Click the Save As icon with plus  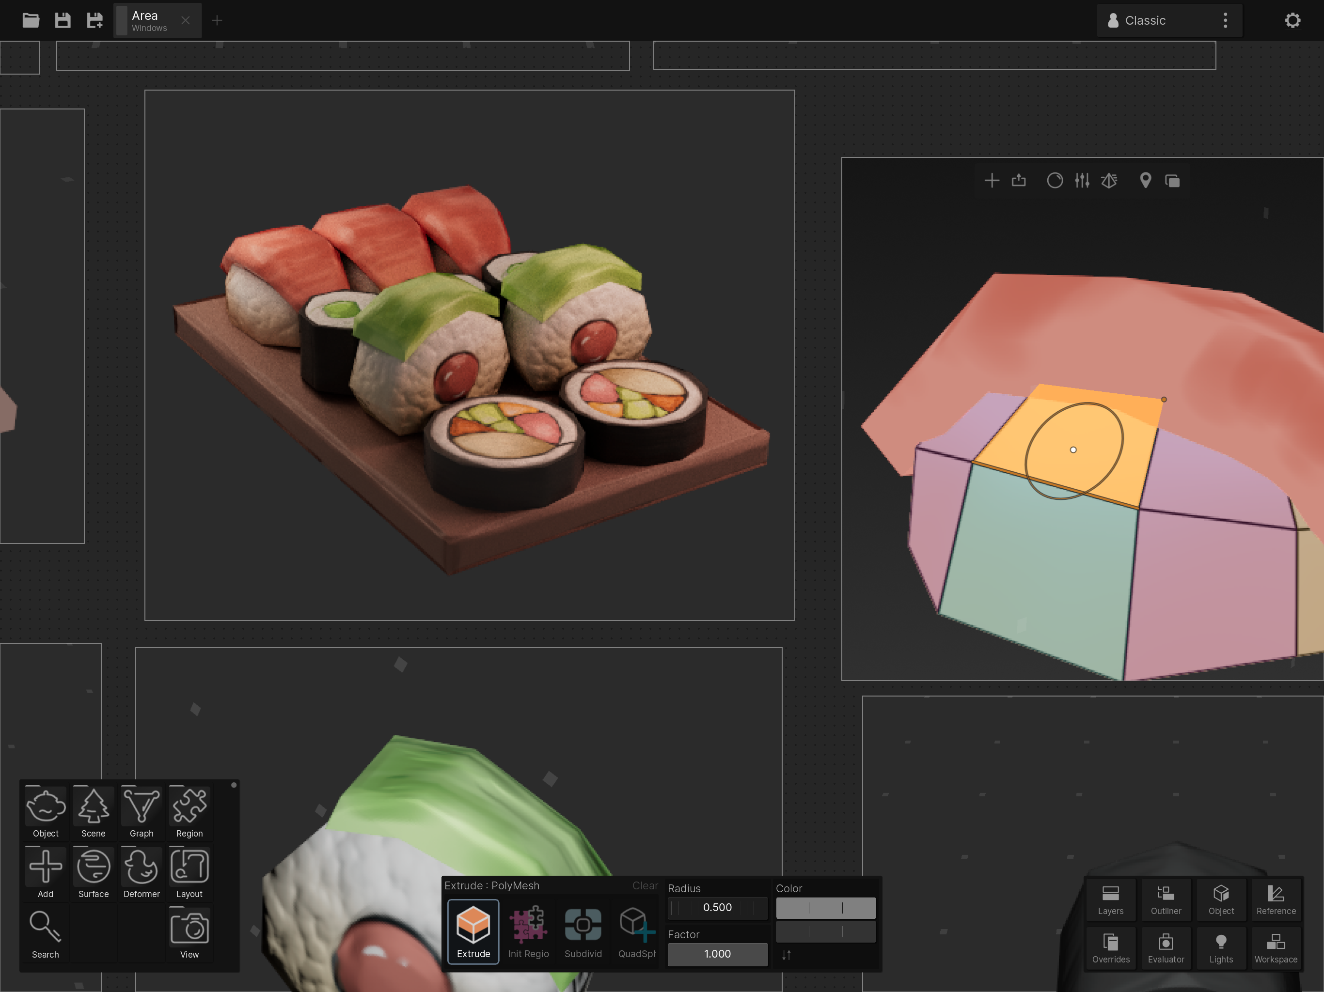[95, 20]
